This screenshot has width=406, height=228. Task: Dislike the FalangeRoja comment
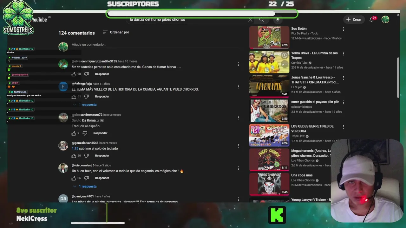[86, 97]
